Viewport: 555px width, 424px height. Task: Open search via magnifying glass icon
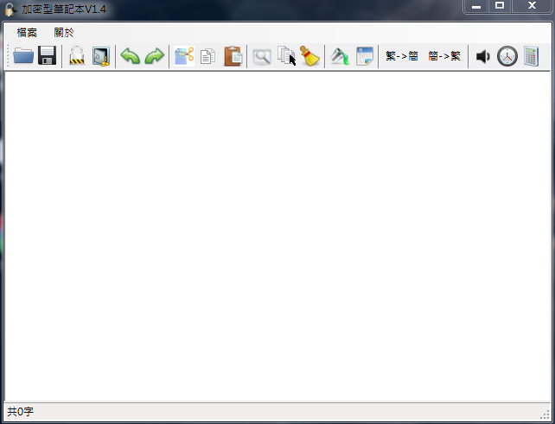pos(262,57)
